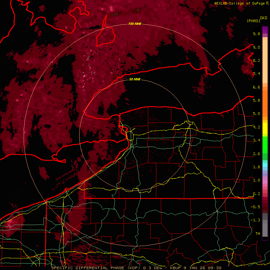The width and height of the screenshot is (270, 270).
Task: Click the 1.0 scale value
Action: 256,180
